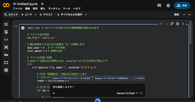Viewport: 195px width, 102px height.
Task: Open the files folder sidebar icon
Action: coord(6,62)
